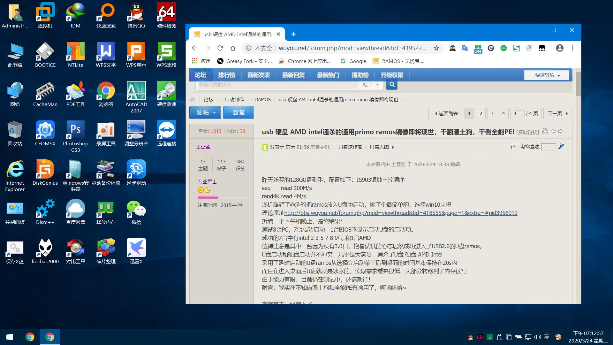This screenshot has height=345, width=613.
Task: Open CacheMan desktop shortcut
Action: [45, 94]
